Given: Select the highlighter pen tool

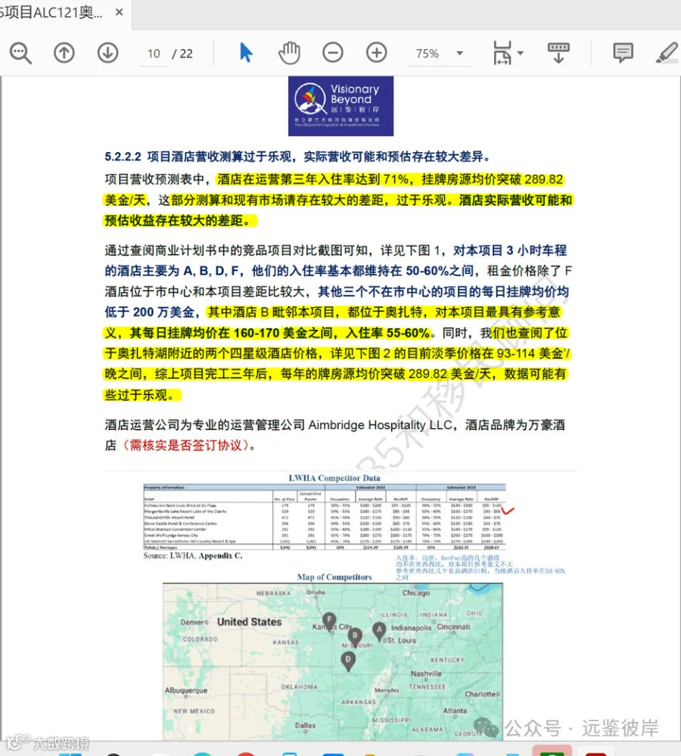Looking at the screenshot, I should tap(667, 52).
